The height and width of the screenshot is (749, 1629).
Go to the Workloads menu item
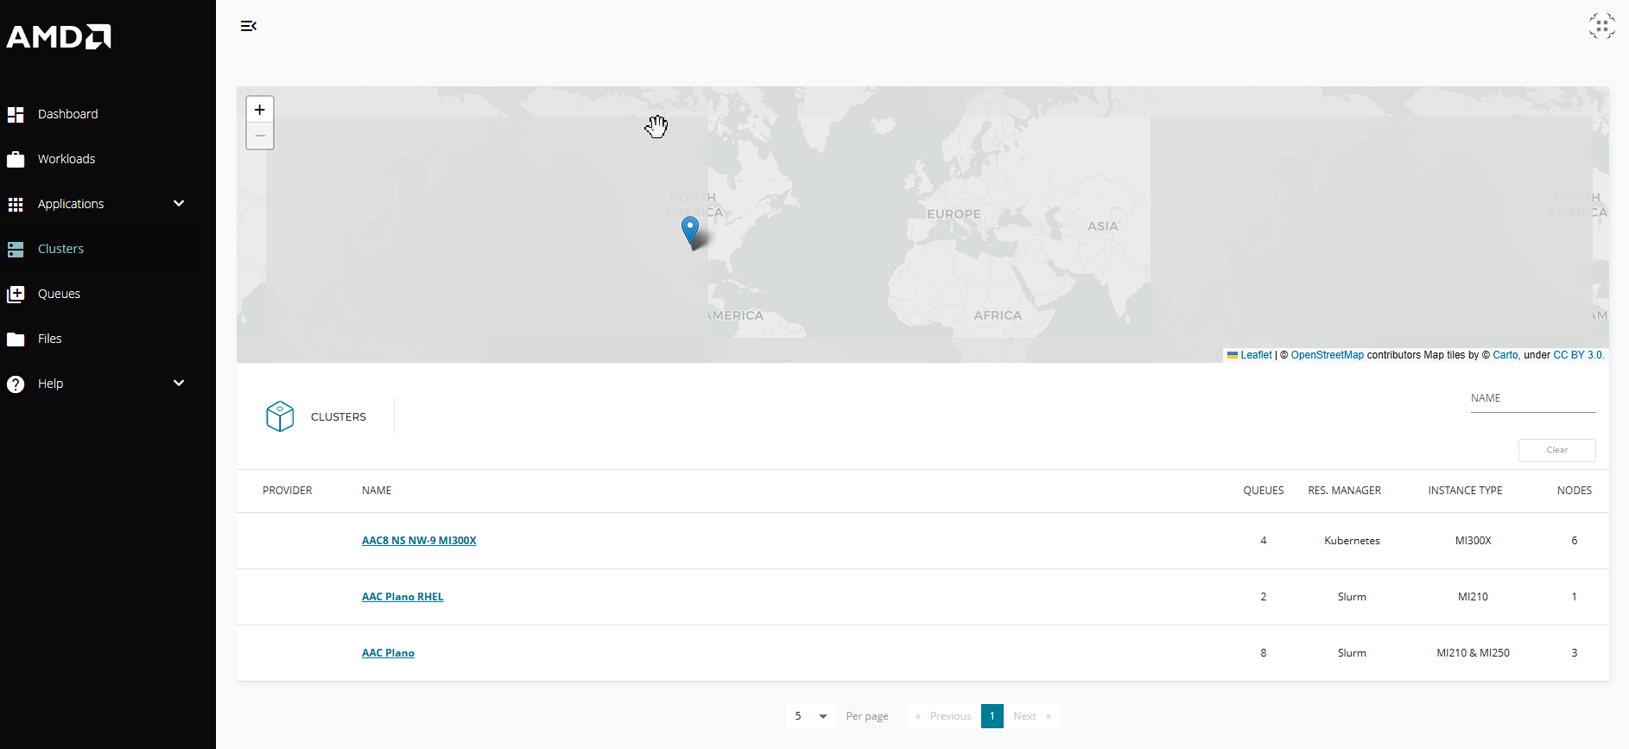coord(67,159)
